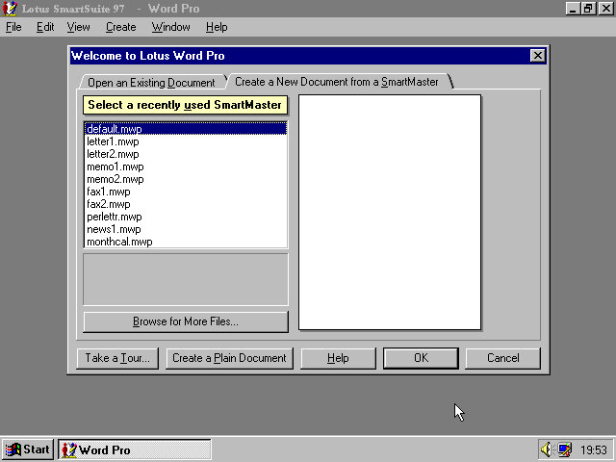Image resolution: width=616 pixels, height=462 pixels.
Task: Click the Take a Tour button
Action: [x=117, y=358]
